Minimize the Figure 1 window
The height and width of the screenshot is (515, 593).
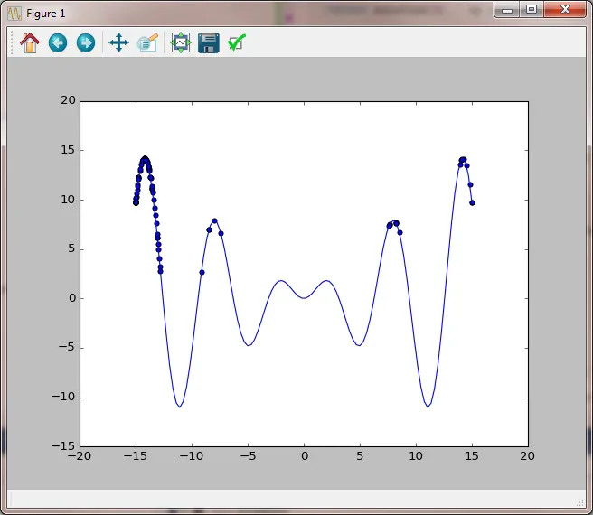tap(507, 10)
